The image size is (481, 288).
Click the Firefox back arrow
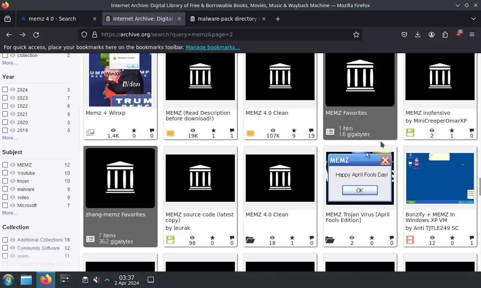9,34
